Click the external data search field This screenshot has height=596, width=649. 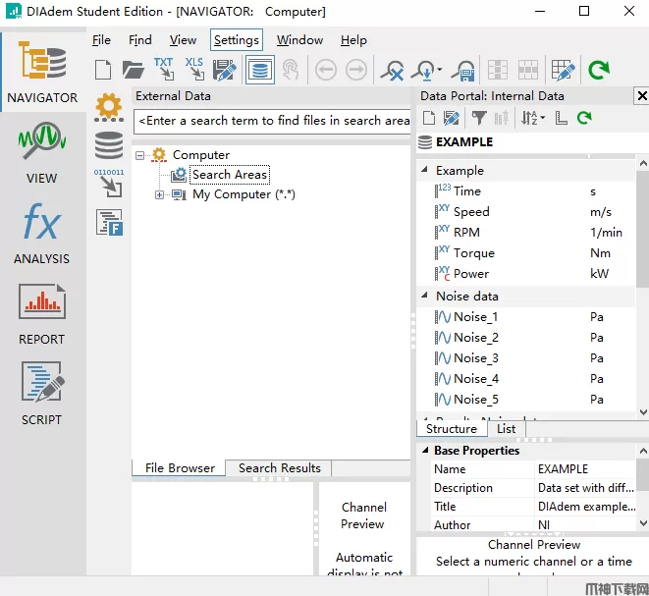click(x=273, y=121)
